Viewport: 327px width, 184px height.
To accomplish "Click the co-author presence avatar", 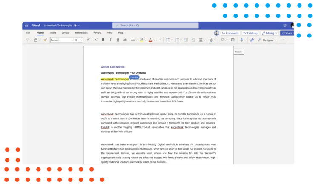I will [x=216, y=33].
